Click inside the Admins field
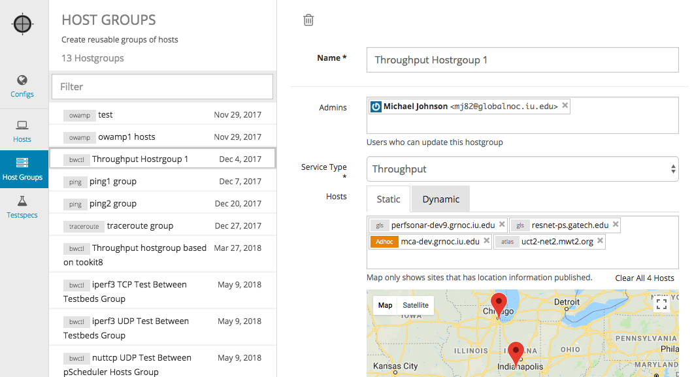This screenshot has width=692, height=377. (523, 115)
